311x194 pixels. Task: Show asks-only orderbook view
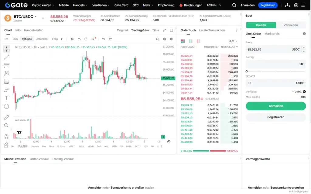(x=198, y=41)
